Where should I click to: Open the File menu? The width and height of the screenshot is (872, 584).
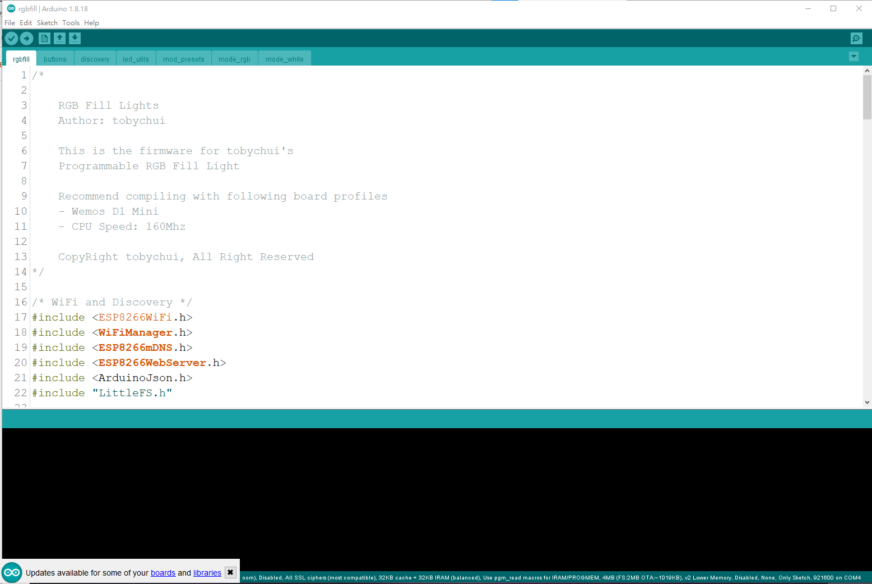10,23
